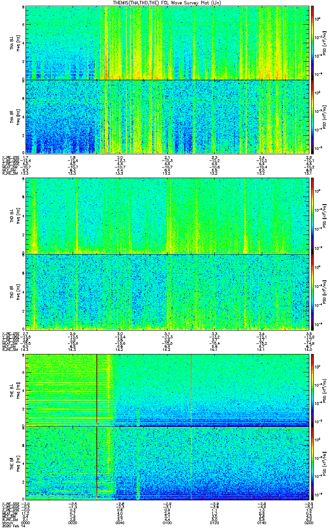Click the "THD B⊥ freq [Hz]" y-axis label
The width and height of the screenshot is (330, 529).
pyautogui.click(x=15, y=216)
